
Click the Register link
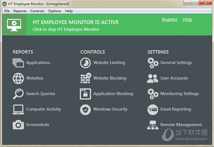(x=170, y=19)
